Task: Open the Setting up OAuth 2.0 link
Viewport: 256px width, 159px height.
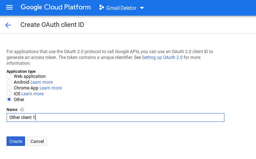Action: (x=162, y=57)
